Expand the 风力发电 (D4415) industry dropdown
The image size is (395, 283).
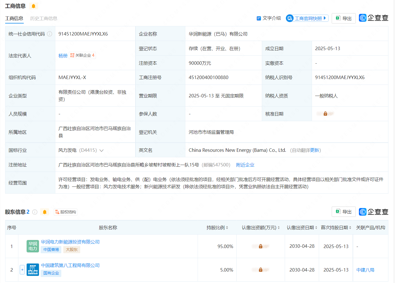coord(101,150)
